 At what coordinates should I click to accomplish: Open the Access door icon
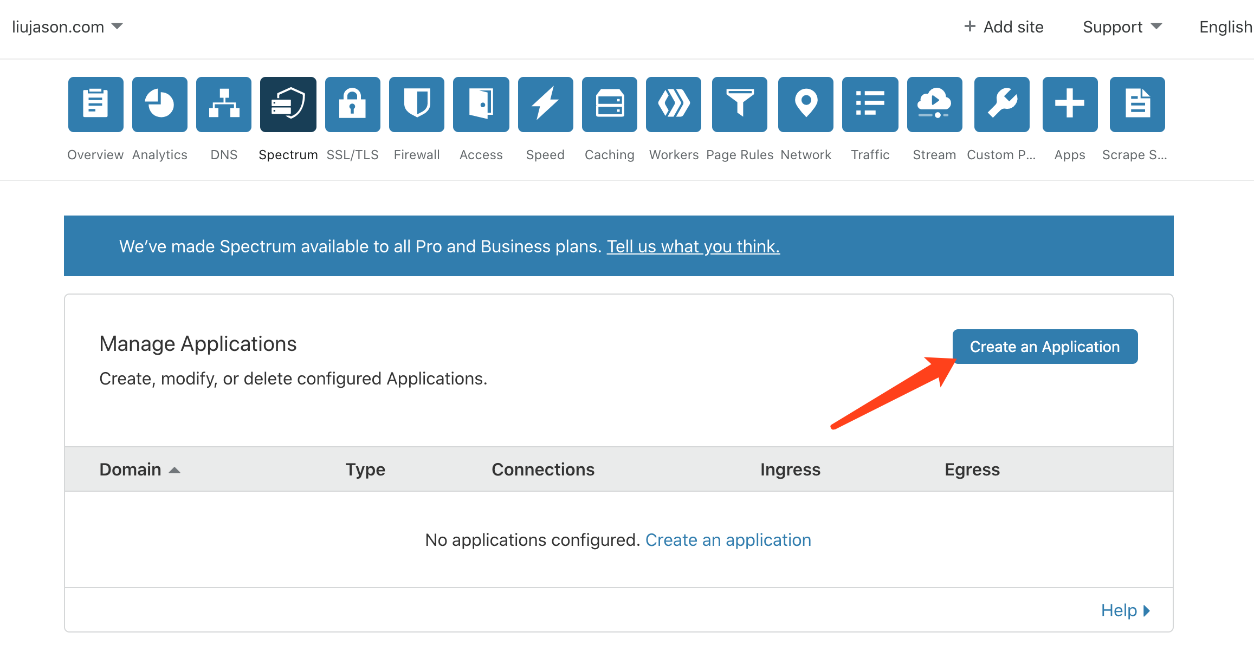click(481, 104)
